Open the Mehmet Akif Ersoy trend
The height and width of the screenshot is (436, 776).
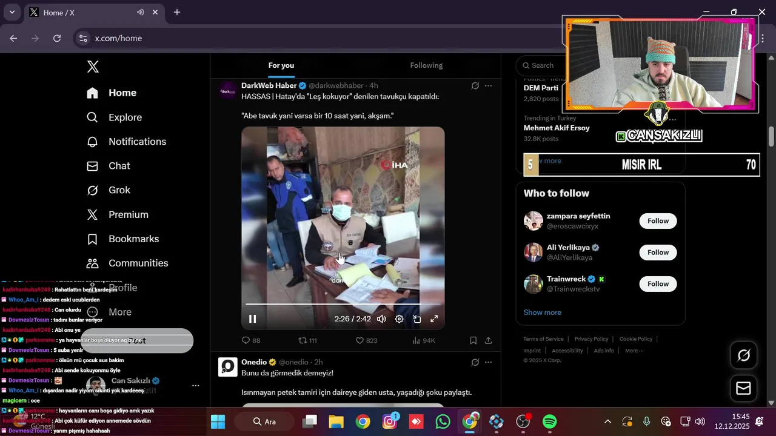pos(557,128)
